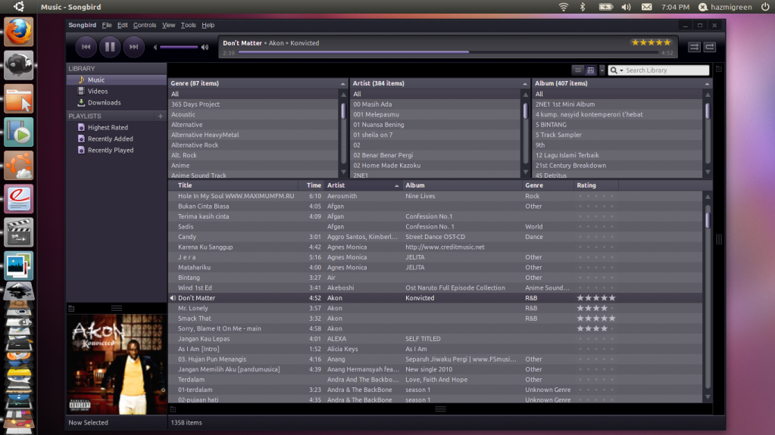Image resolution: width=775 pixels, height=435 pixels.
Task: Click the album art pane grippy
Action: 117,308
